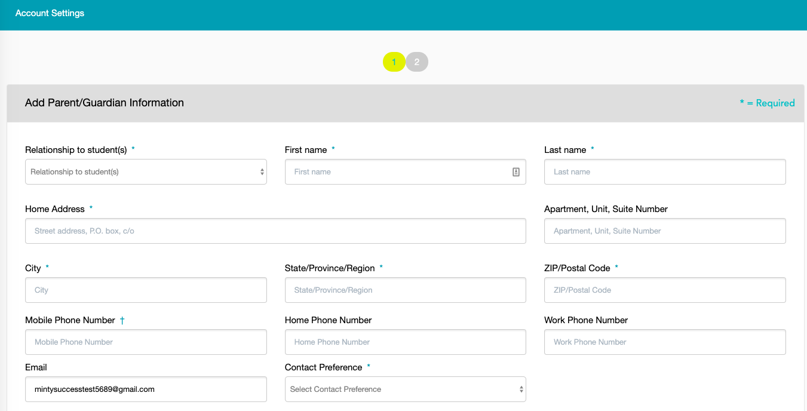
Task: Click the "Mobile Phone Number" field label
Action: [x=70, y=320]
